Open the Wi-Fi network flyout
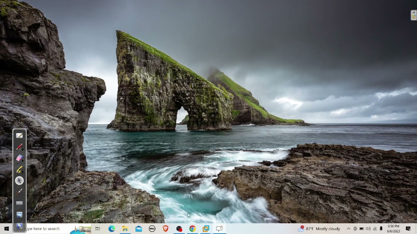Screen dimensions: 417x234 [x=375, y=229]
